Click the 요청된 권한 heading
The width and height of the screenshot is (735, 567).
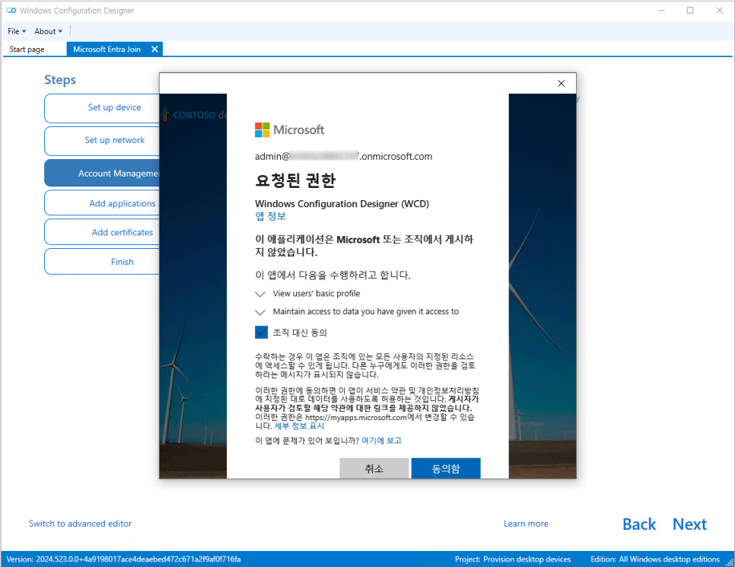[295, 180]
